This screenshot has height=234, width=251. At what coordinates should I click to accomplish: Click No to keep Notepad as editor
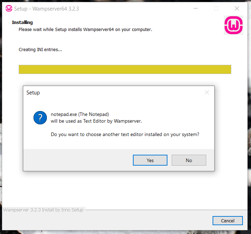189,160
